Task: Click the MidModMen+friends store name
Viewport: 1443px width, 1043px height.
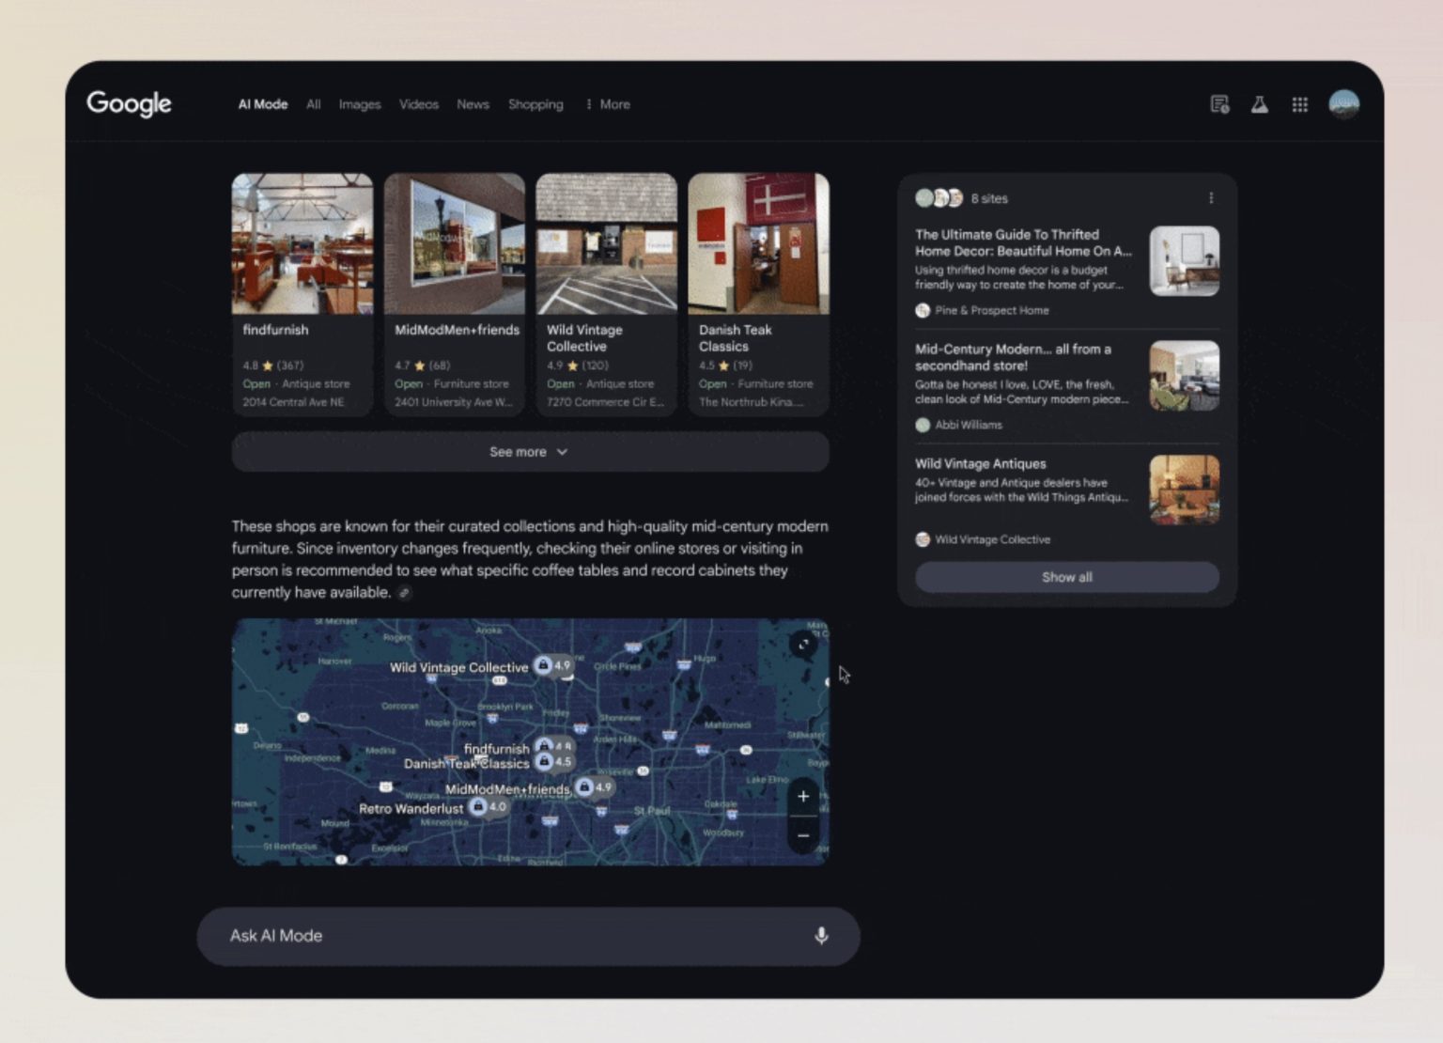Action: point(457,330)
